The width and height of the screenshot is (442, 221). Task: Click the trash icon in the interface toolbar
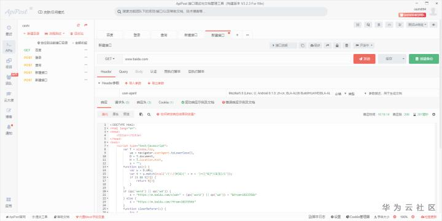tap(347, 45)
